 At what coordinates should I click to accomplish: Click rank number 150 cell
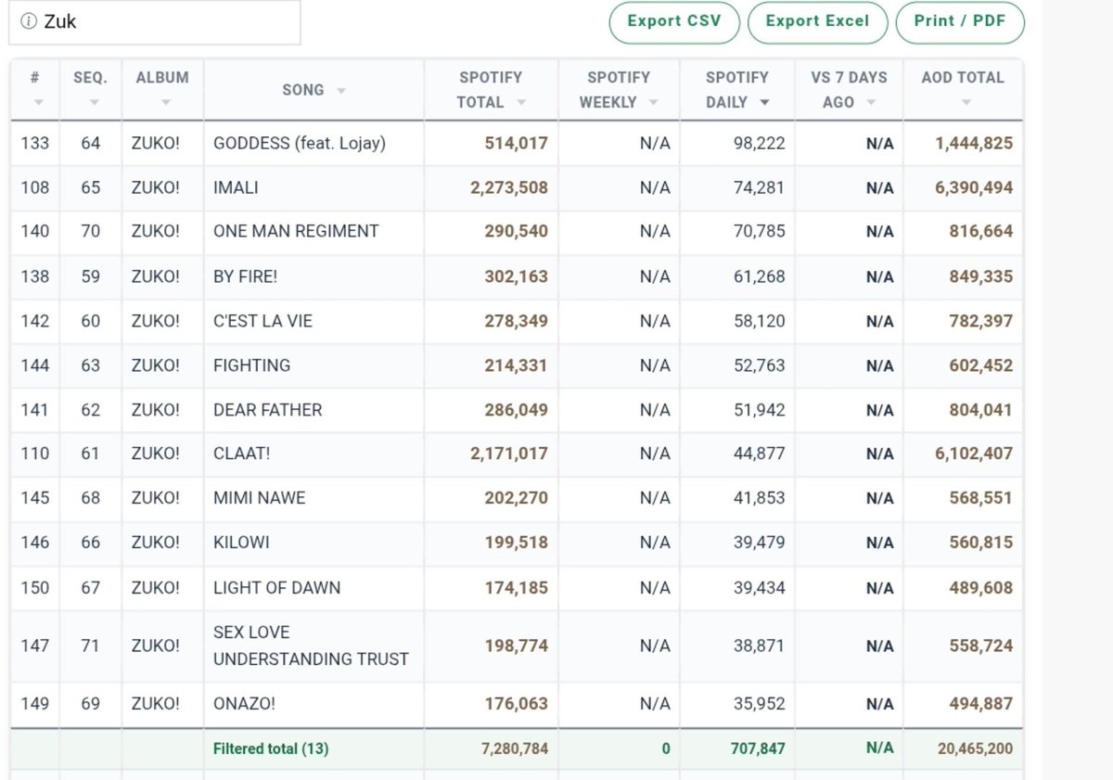35,588
